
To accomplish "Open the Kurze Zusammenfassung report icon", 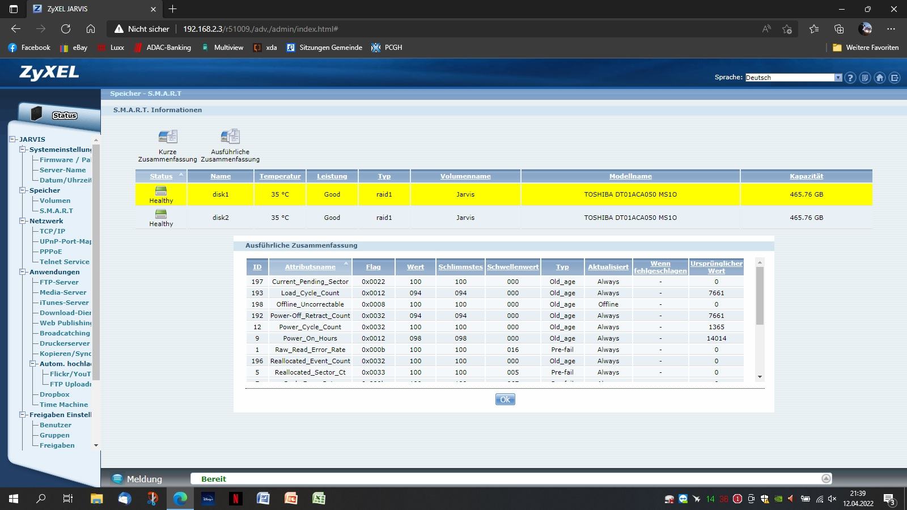I will (168, 137).
